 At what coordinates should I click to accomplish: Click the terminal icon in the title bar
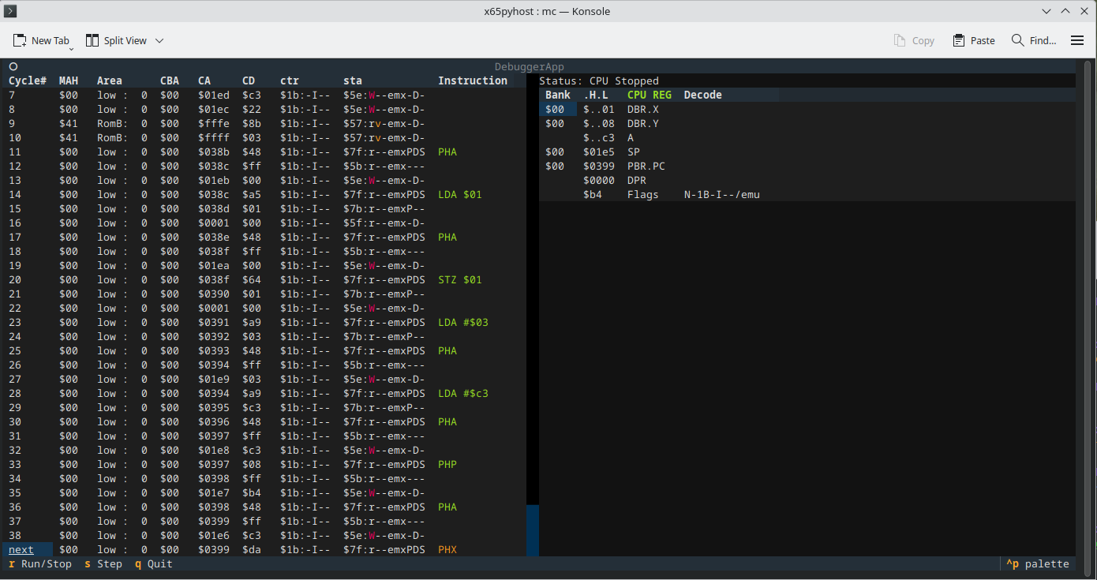[x=11, y=11]
